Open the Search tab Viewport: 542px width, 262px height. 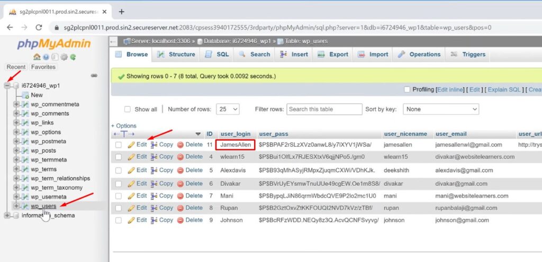coord(254,54)
